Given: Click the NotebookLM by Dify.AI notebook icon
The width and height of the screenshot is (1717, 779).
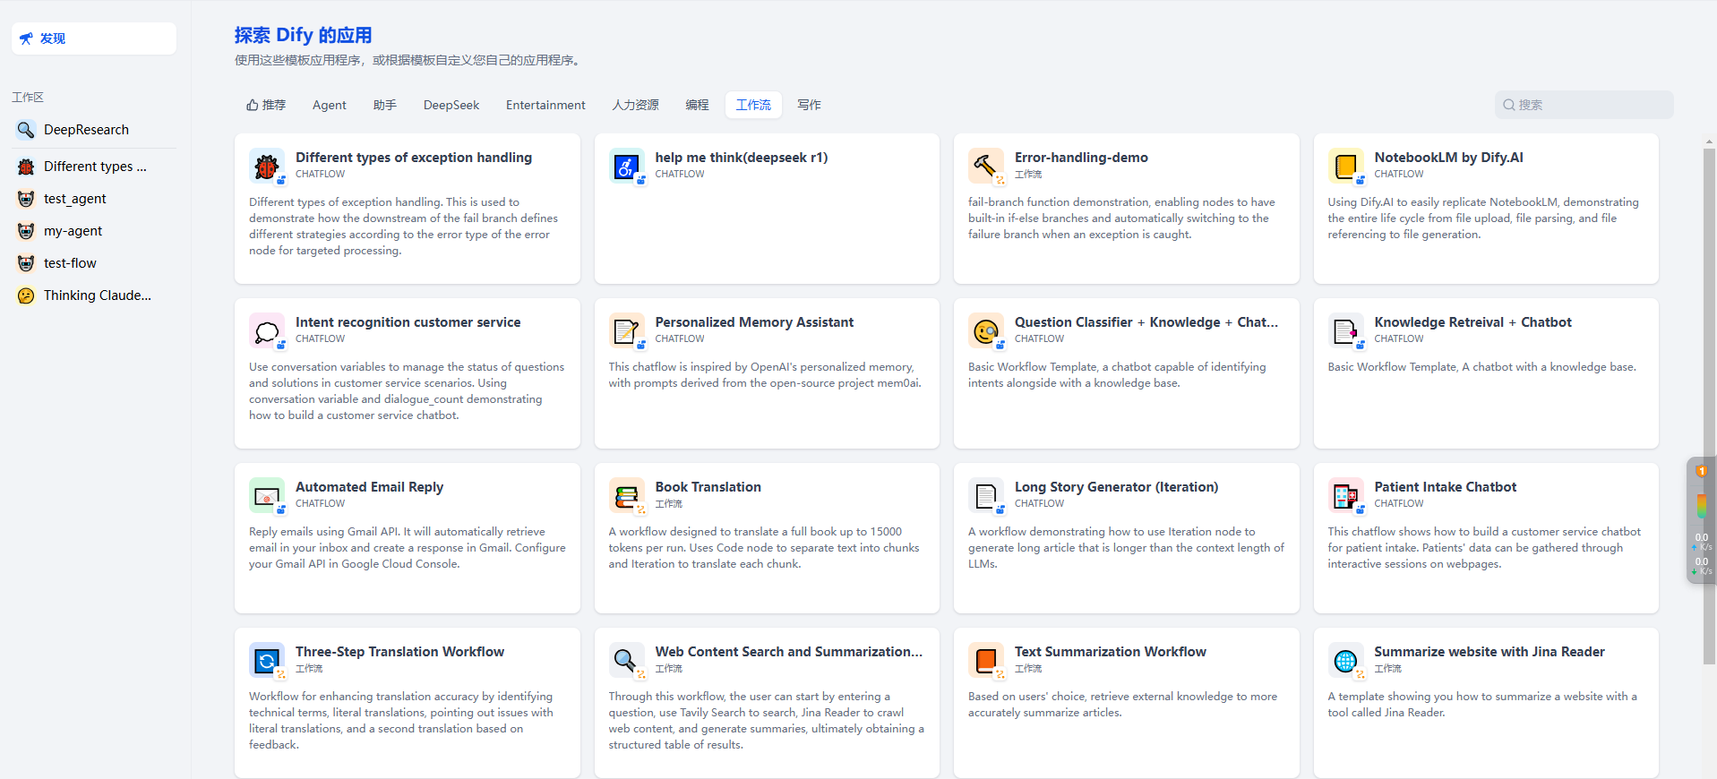Looking at the screenshot, I should (1345, 166).
